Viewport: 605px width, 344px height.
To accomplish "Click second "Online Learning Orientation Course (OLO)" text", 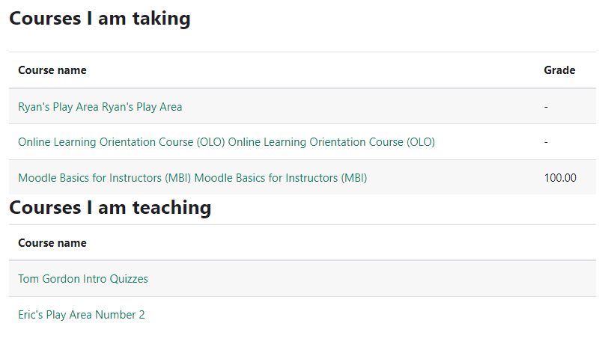I will pos(332,142).
